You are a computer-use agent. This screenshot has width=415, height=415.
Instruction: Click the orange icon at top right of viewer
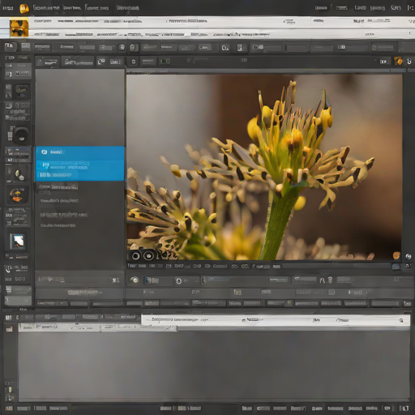(398, 62)
